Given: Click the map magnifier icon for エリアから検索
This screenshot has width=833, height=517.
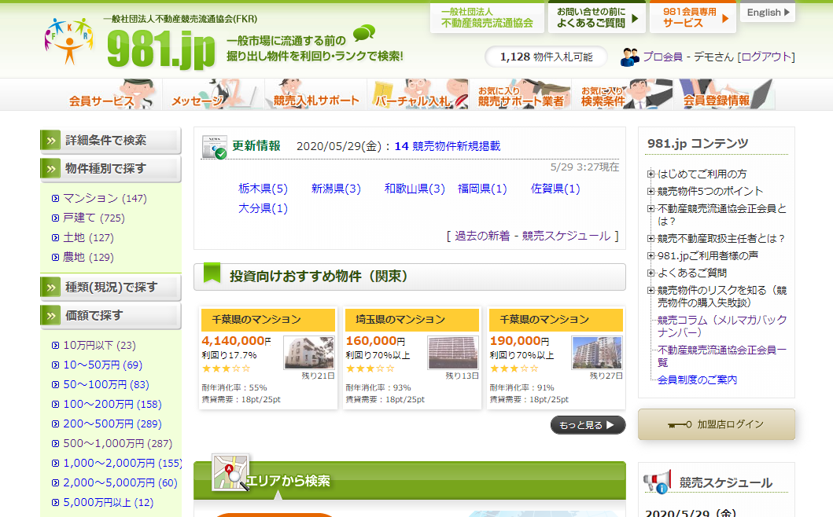Looking at the screenshot, I should pyautogui.click(x=230, y=472).
